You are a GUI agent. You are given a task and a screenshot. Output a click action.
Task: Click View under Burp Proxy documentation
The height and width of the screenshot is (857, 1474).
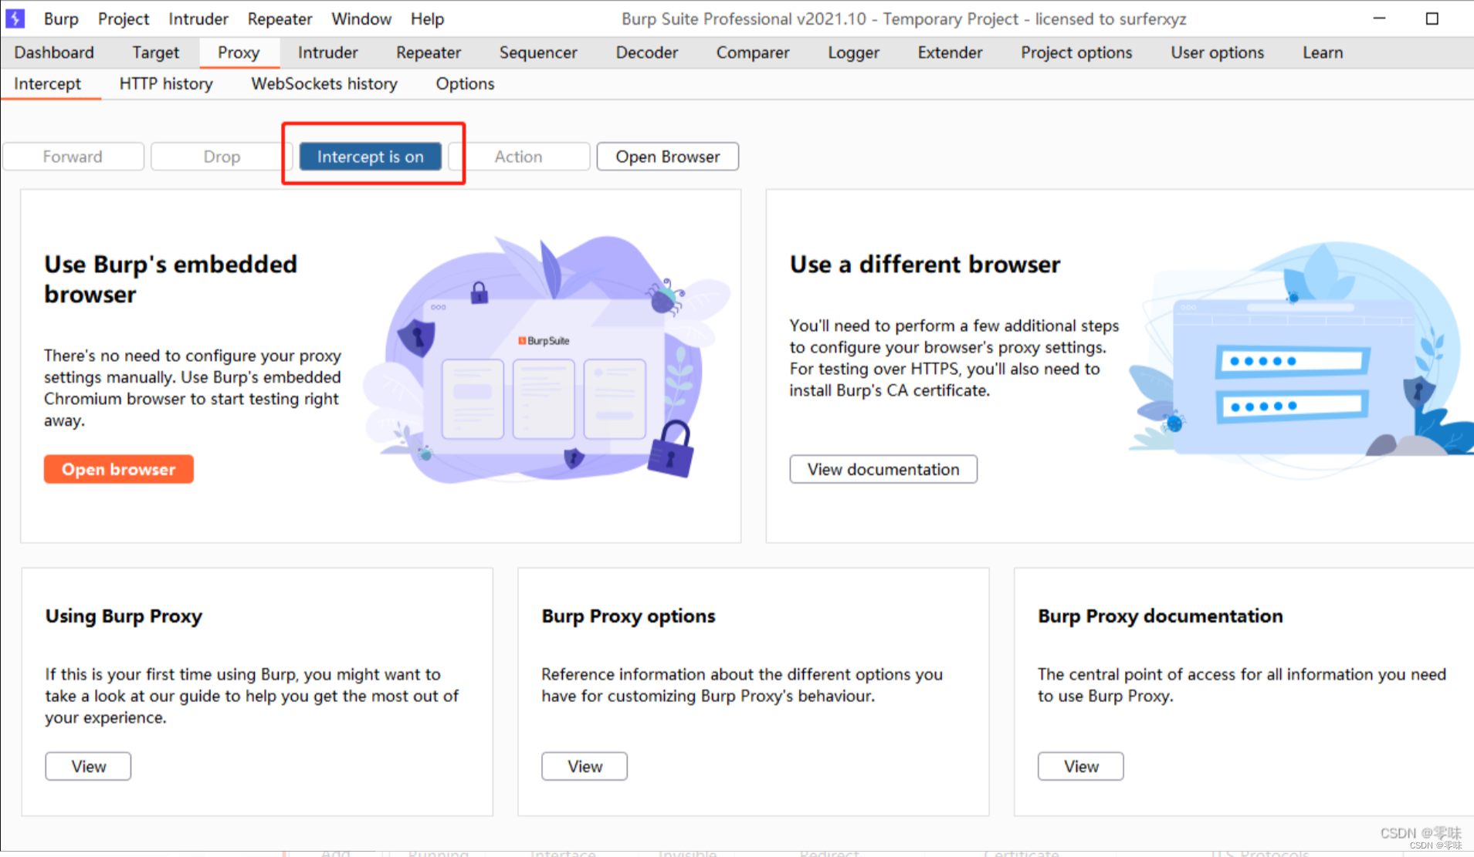coord(1081,766)
